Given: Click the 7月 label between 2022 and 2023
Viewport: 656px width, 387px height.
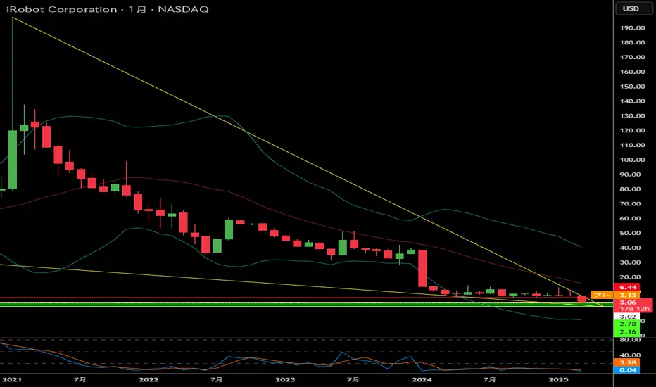Looking at the screenshot, I should [x=216, y=379].
